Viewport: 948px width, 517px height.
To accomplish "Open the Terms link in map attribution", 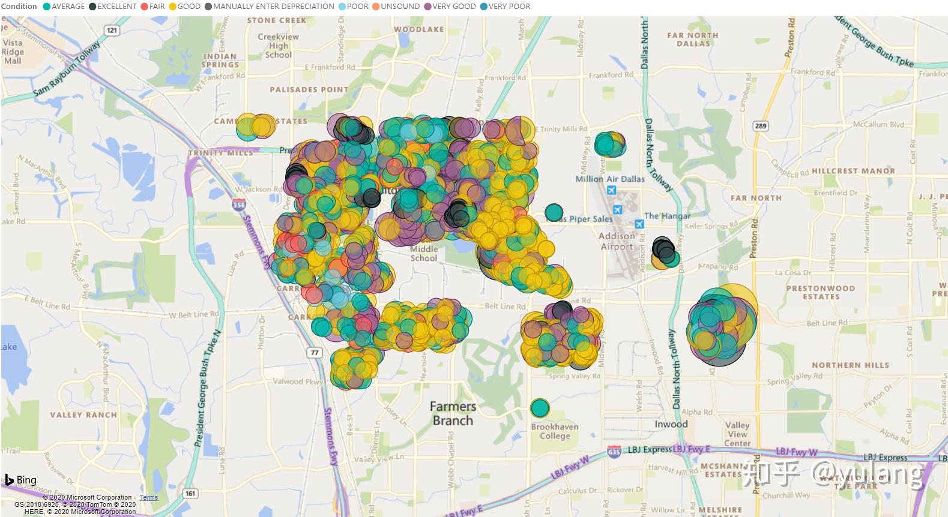I will pos(149,497).
